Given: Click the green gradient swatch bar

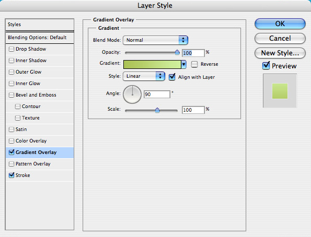Looking at the screenshot, I should tap(152, 65).
